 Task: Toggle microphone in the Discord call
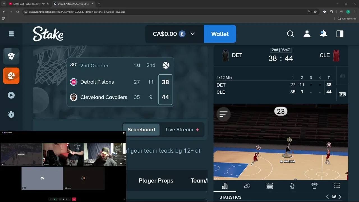coord(50,199)
